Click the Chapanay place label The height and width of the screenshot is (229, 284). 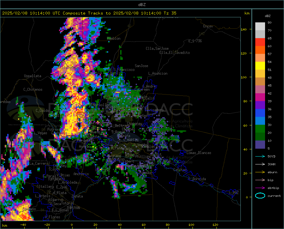tap(134, 123)
